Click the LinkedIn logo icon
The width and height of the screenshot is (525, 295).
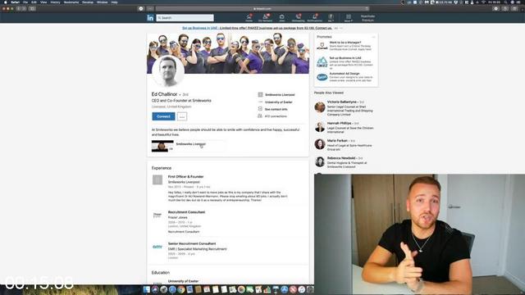click(x=150, y=18)
